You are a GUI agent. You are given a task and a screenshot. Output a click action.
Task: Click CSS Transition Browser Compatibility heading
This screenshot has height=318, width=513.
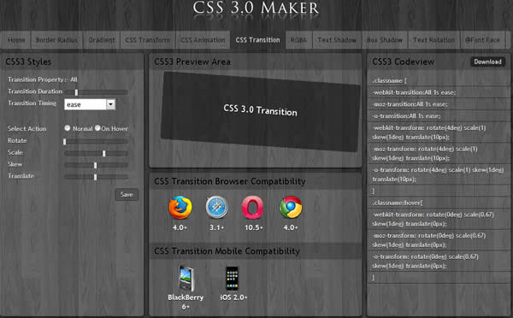click(x=230, y=181)
